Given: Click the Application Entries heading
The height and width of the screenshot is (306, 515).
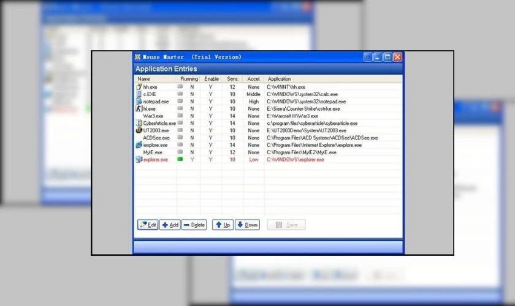Looking at the screenshot, I should (166, 69).
